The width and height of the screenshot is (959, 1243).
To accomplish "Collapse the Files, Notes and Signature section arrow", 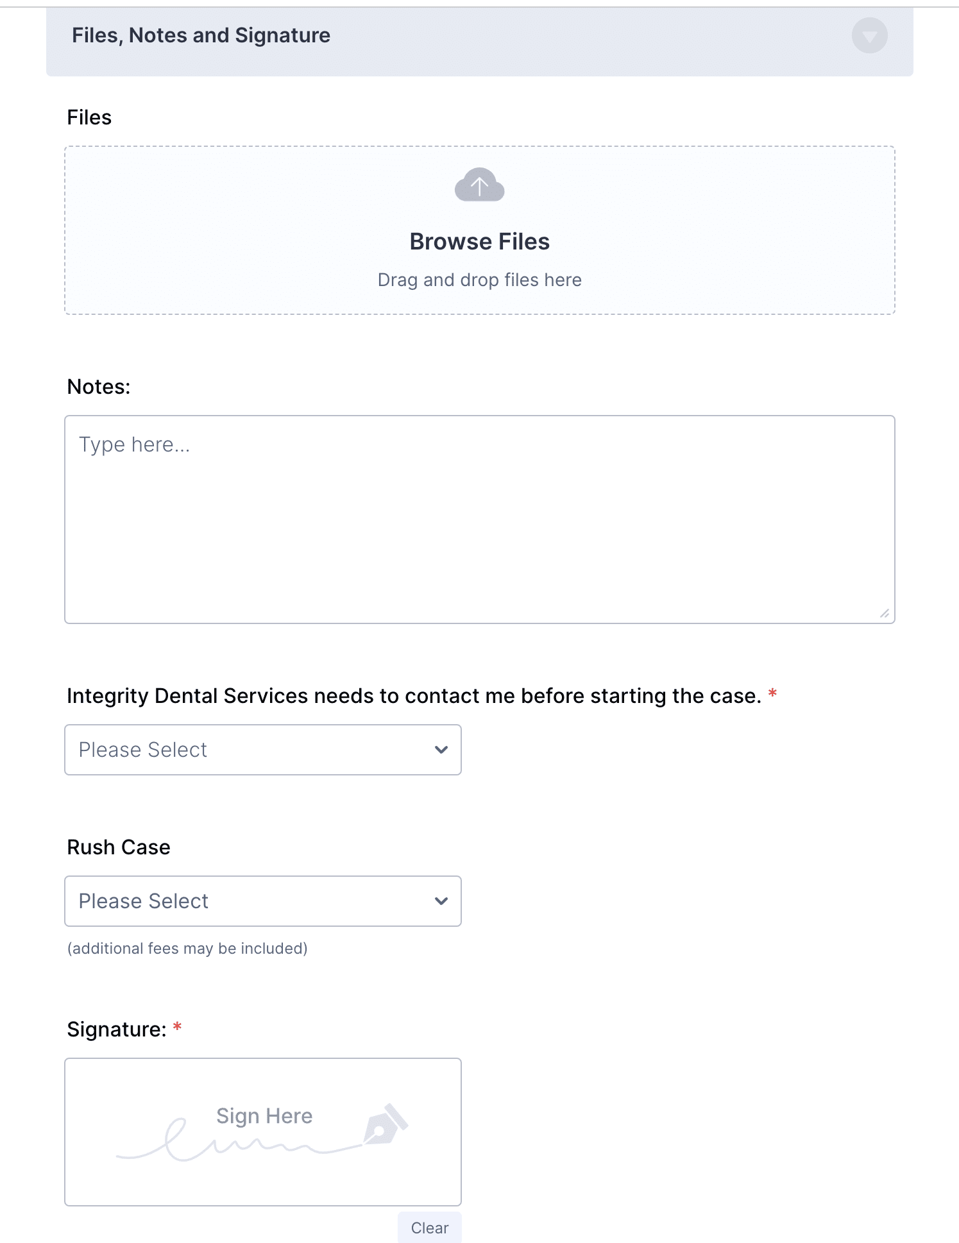I will (x=869, y=36).
